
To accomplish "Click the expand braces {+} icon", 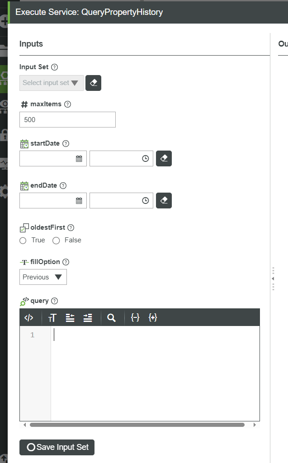I will coord(153,317).
